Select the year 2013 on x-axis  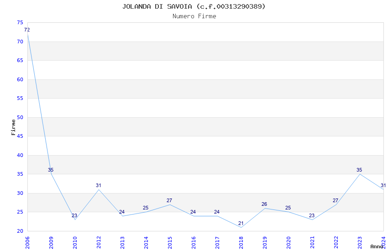pyautogui.click(x=122, y=242)
